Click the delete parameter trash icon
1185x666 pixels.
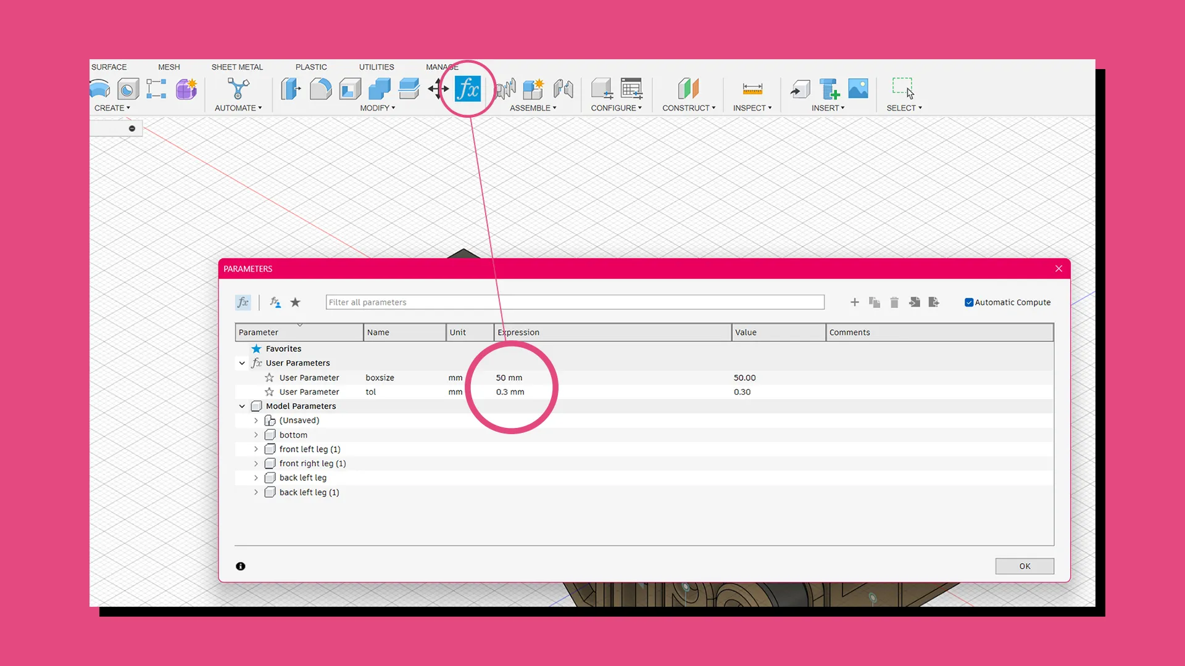click(894, 302)
